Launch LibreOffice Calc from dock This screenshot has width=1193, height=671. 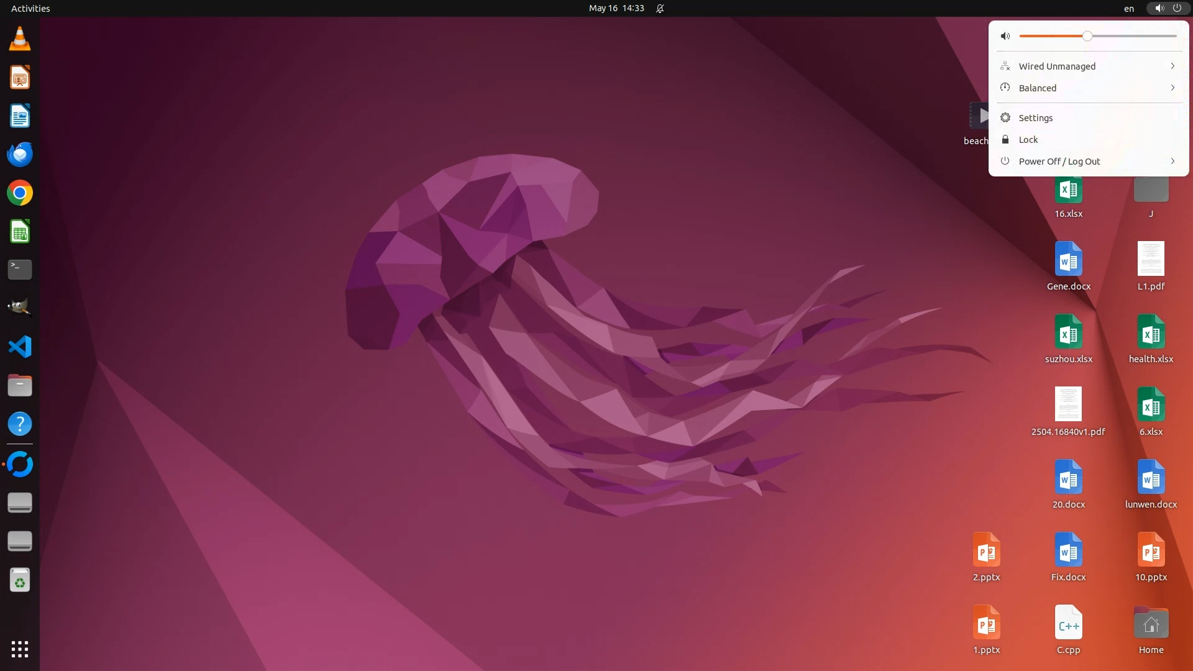pyautogui.click(x=20, y=232)
